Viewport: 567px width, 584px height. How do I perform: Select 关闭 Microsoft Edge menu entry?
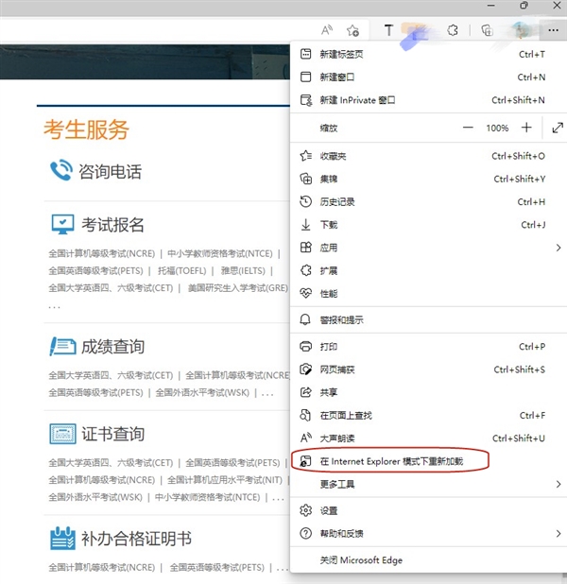pos(428,560)
